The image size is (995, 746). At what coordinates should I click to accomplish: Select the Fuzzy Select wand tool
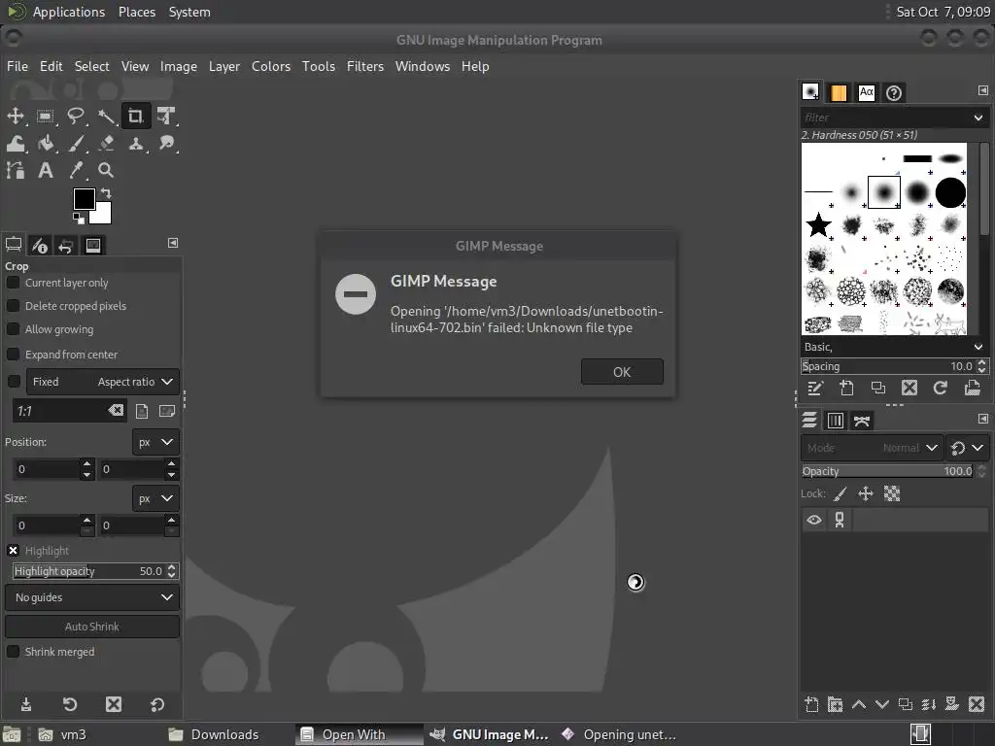106,117
